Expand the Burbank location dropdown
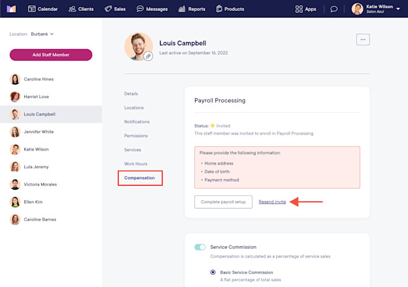The height and width of the screenshot is (287, 408). (x=42, y=34)
